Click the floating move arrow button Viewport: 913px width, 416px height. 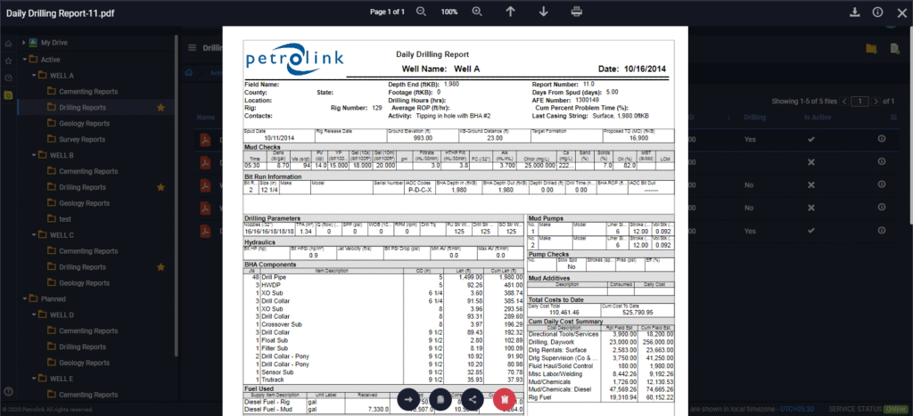[407, 400]
